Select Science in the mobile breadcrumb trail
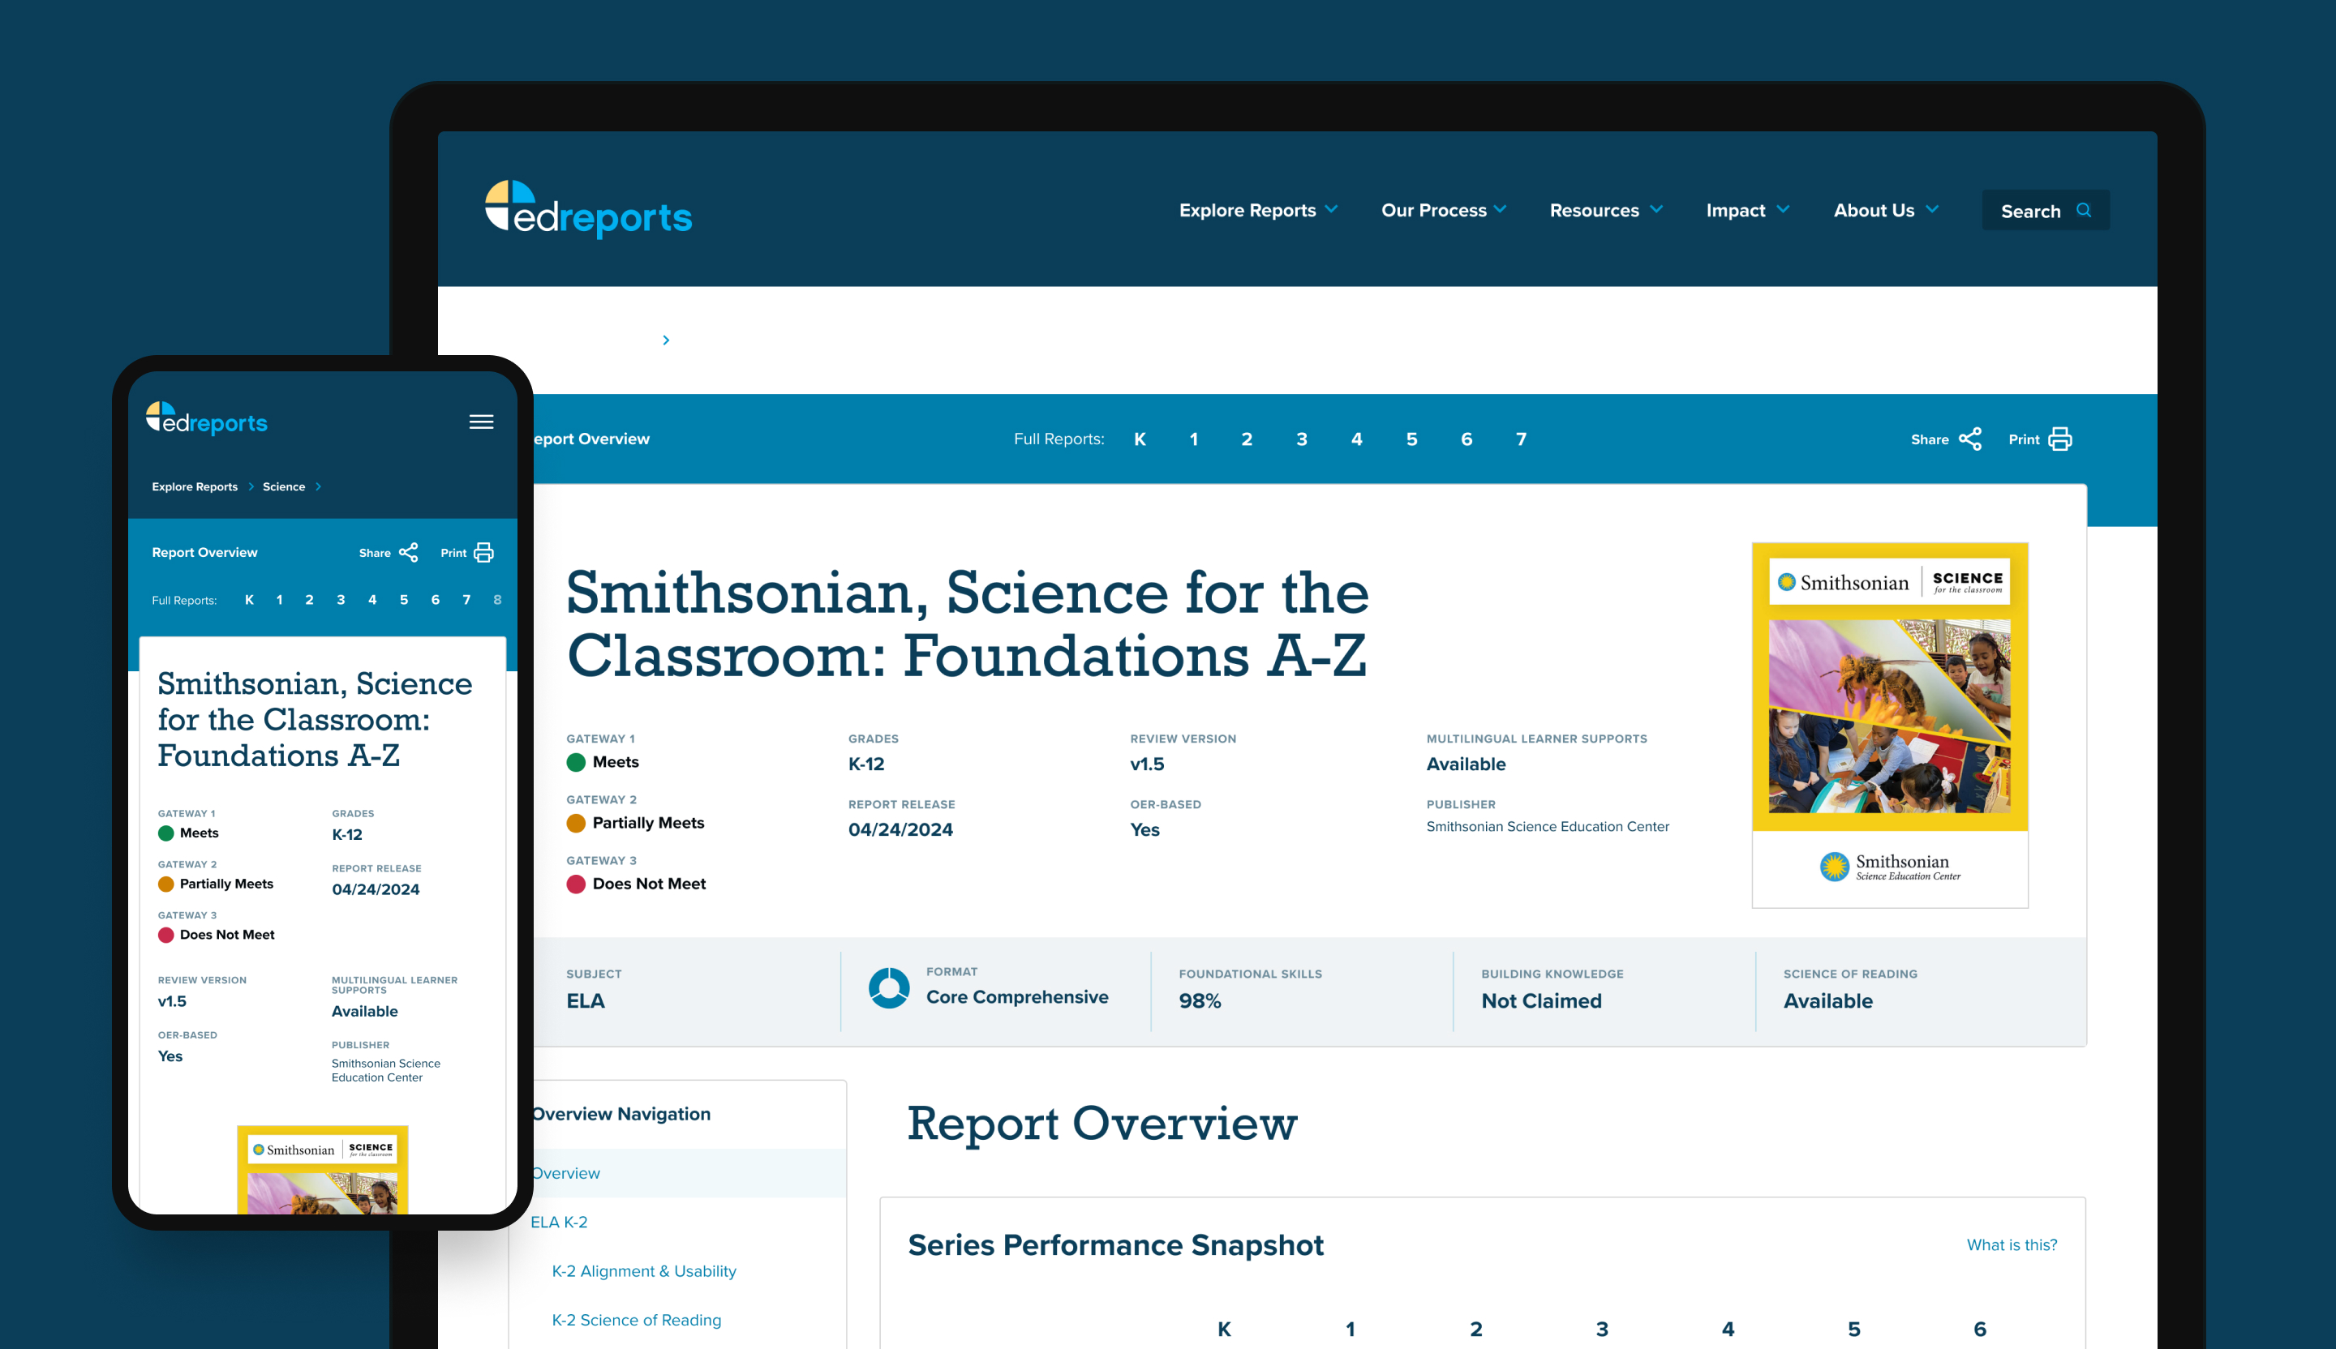The image size is (2336, 1349). (284, 486)
